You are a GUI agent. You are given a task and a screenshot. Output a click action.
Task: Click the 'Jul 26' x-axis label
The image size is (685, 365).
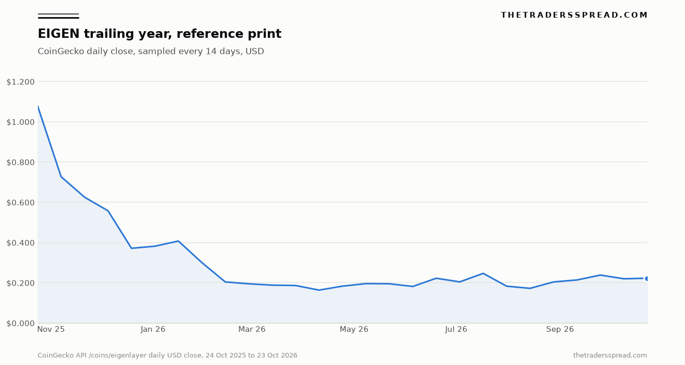pyautogui.click(x=456, y=329)
